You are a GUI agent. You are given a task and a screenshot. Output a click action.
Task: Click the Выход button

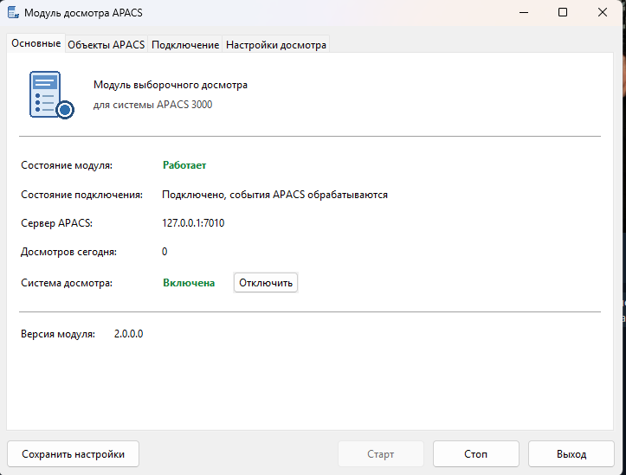click(x=571, y=454)
